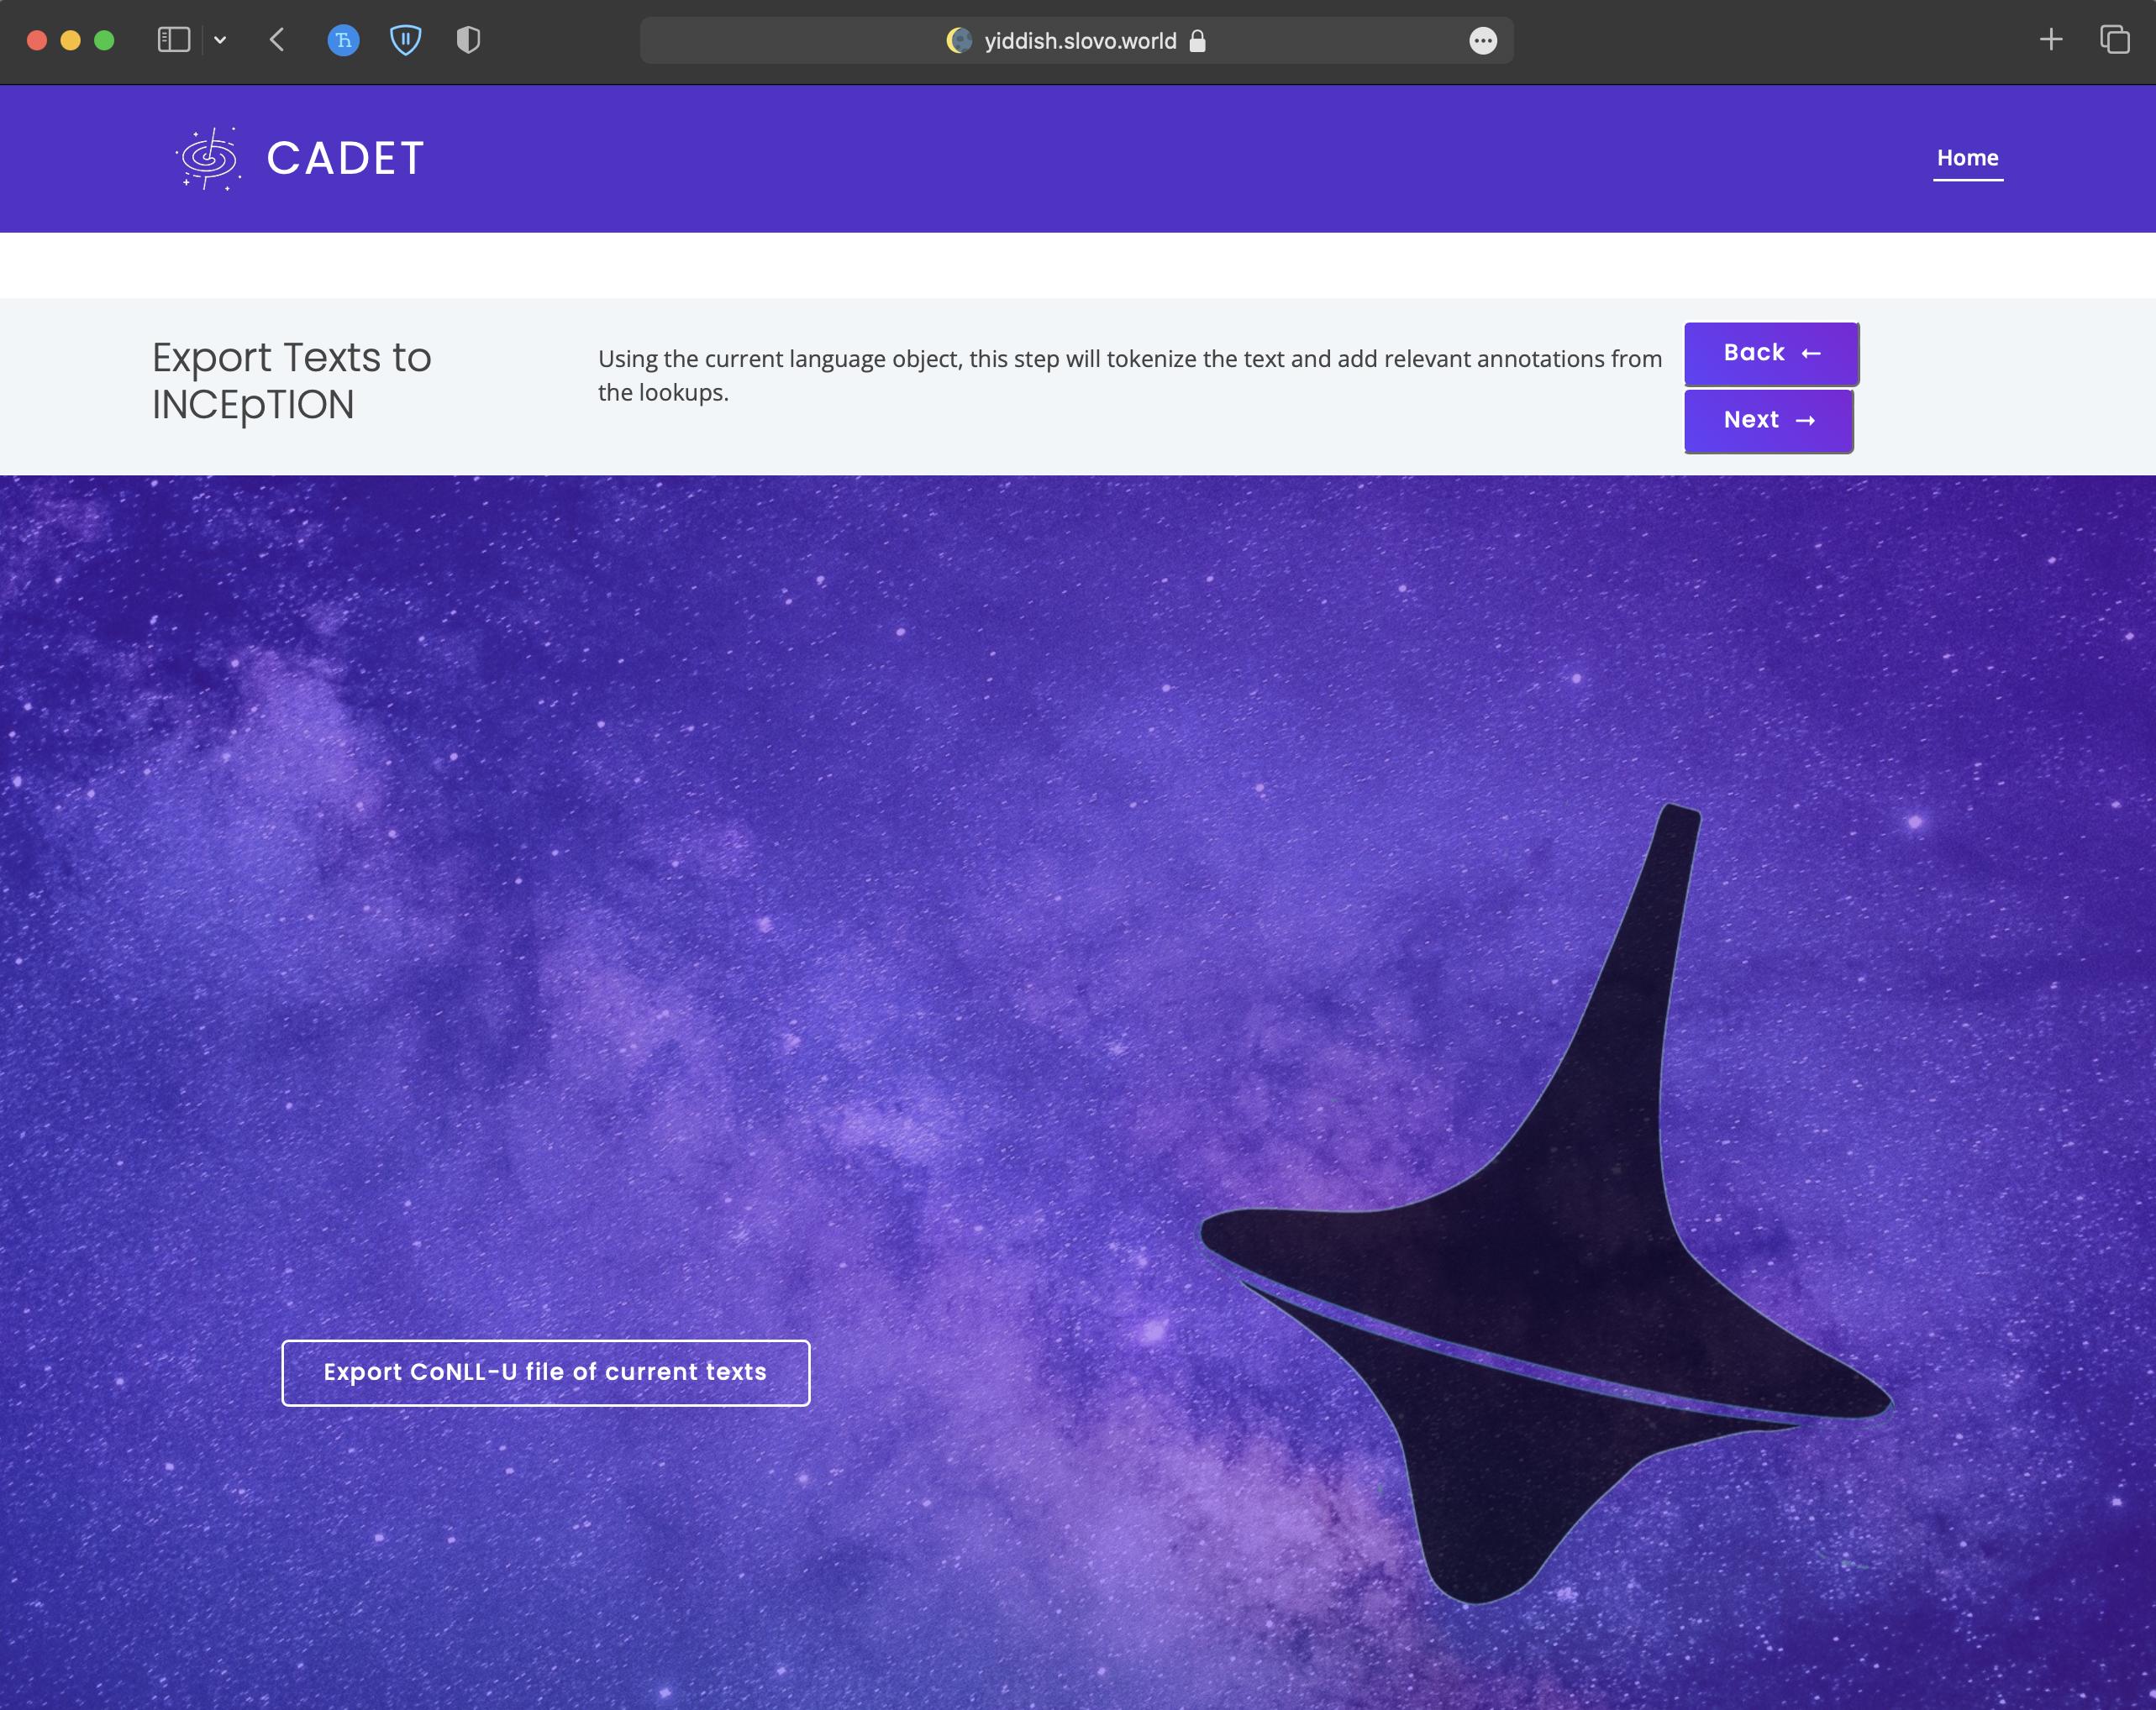The image size is (2156, 1710).
Task: Click the blue translate extension icon
Action: [343, 40]
